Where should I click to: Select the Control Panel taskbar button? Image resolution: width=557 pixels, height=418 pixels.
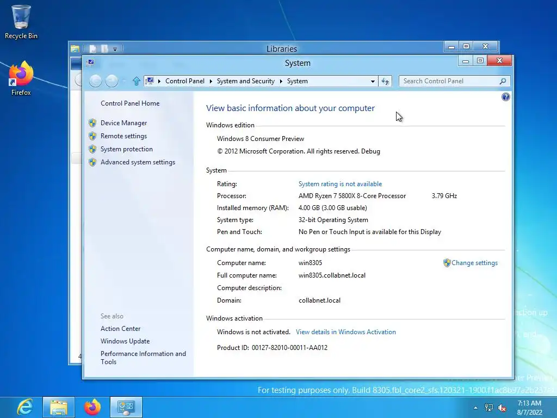tap(126, 407)
